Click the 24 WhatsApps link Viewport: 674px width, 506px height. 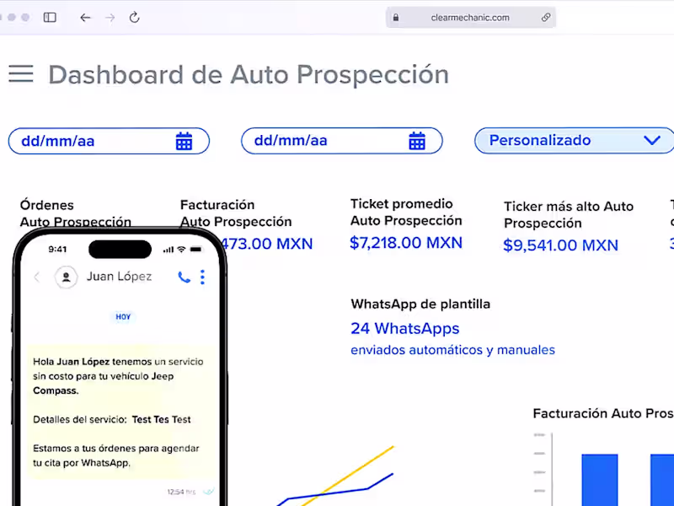[405, 328]
